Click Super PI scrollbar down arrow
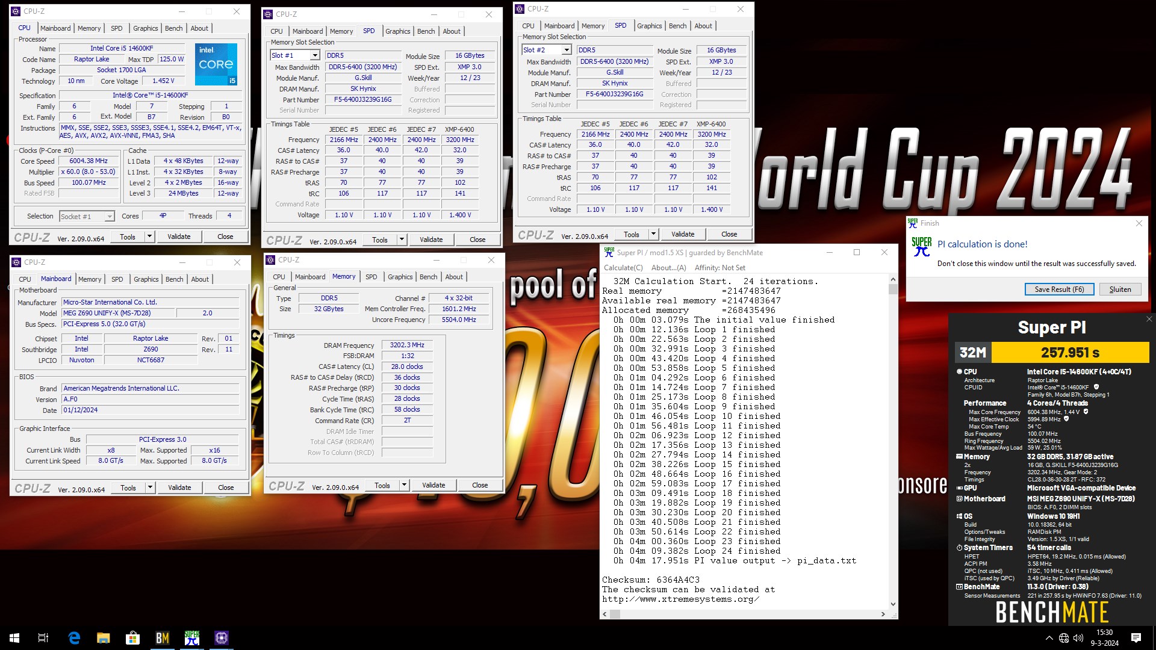Screen dimensions: 1156x650 (x=893, y=604)
